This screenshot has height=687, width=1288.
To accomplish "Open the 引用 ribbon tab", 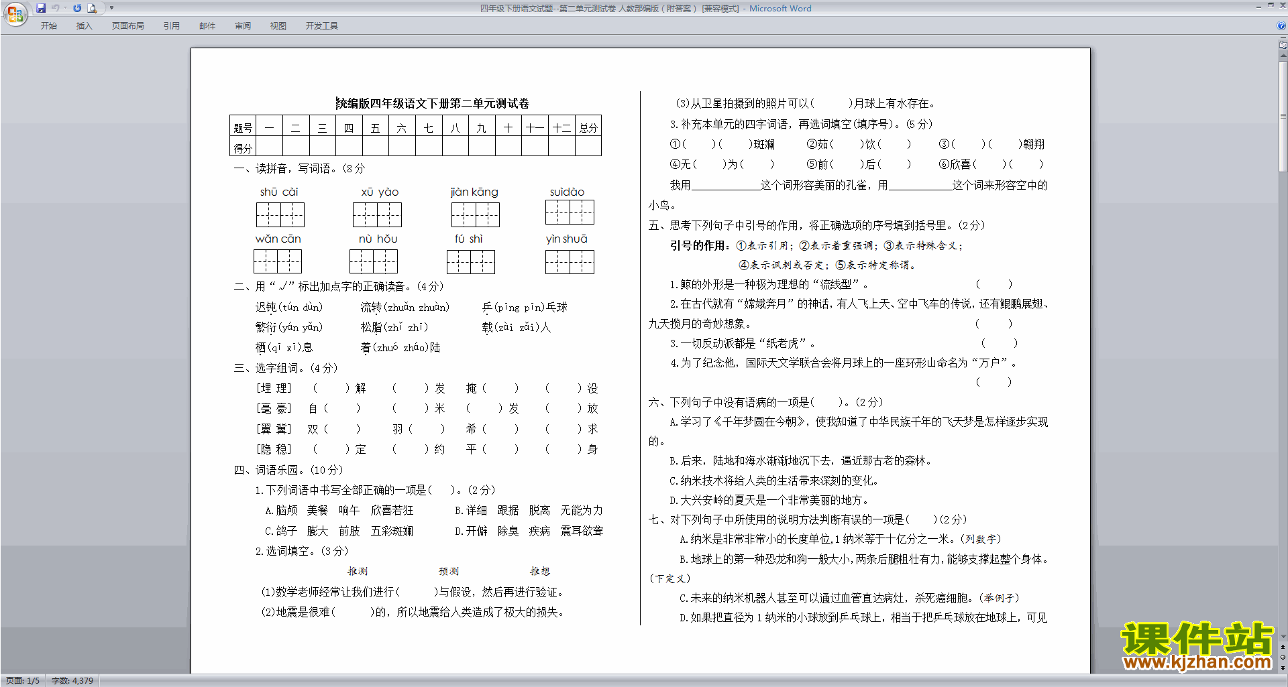I will click(x=171, y=25).
